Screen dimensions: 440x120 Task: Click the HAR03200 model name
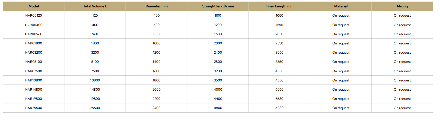(33, 53)
